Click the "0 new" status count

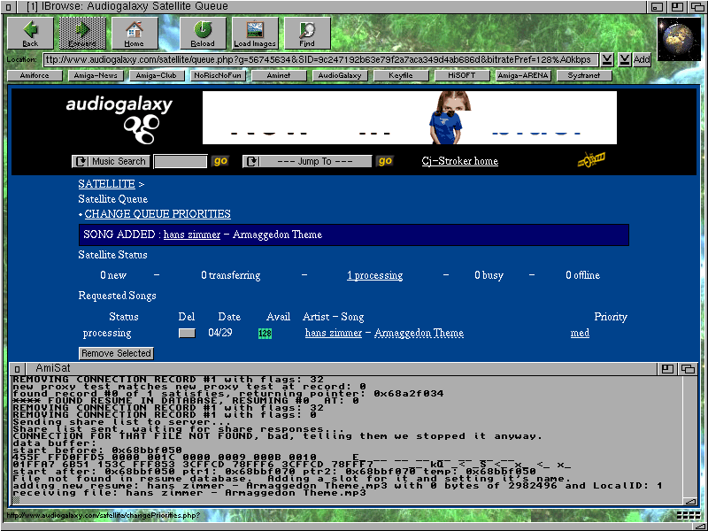pyautogui.click(x=113, y=275)
